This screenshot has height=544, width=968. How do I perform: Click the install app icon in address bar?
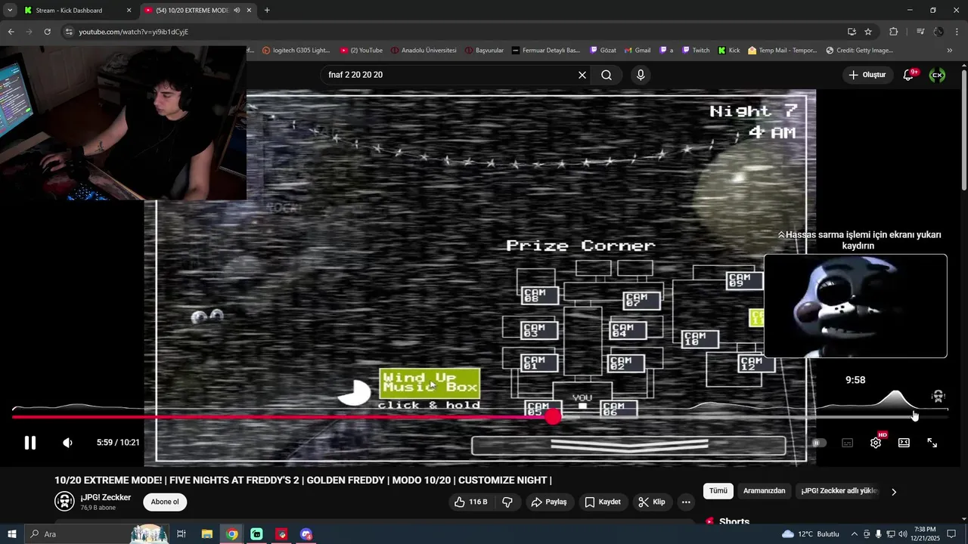(x=852, y=32)
